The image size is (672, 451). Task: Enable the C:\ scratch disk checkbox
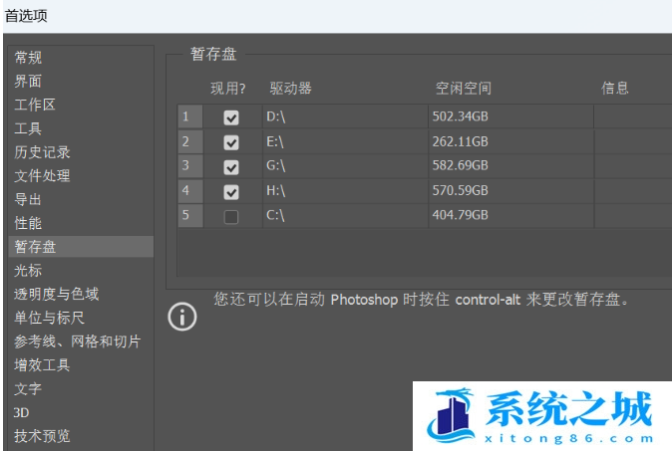point(231,216)
